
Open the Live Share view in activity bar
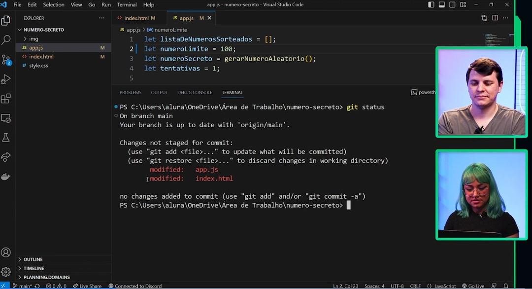click(x=6, y=157)
